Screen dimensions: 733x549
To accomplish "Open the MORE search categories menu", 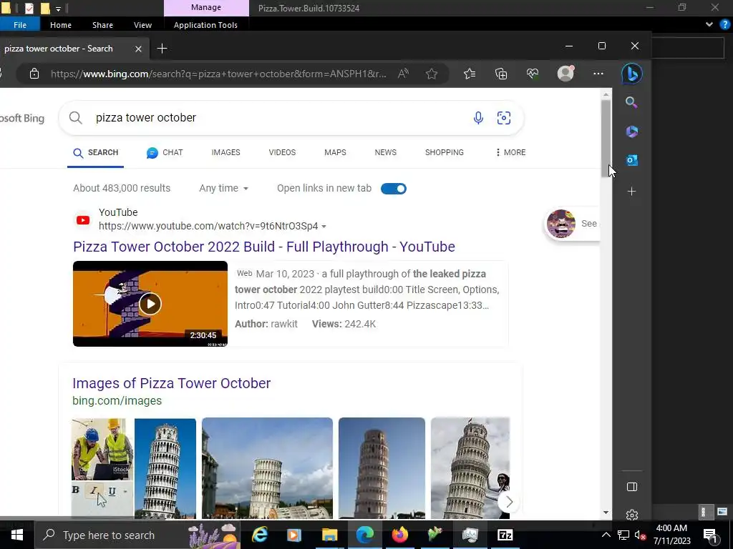I will 510,152.
